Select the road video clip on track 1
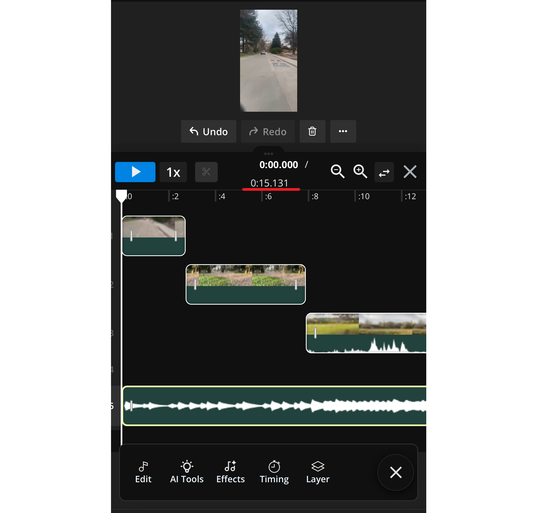537x513 pixels. coord(154,236)
